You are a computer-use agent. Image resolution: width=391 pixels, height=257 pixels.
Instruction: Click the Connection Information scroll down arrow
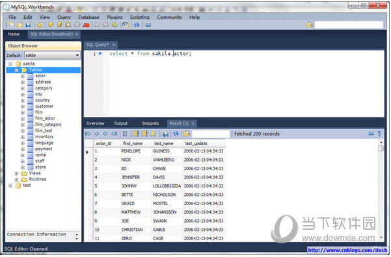pyautogui.click(x=77, y=239)
